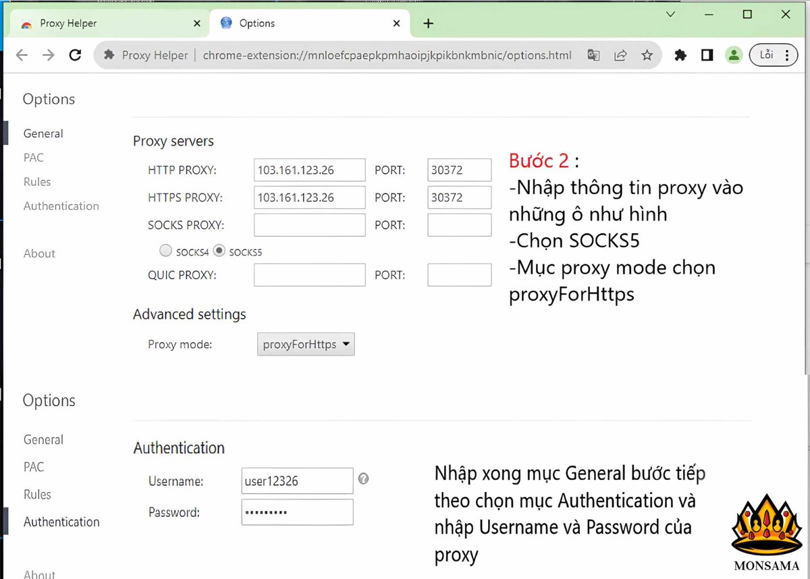Open the green profile avatar
810x579 pixels.
click(734, 55)
